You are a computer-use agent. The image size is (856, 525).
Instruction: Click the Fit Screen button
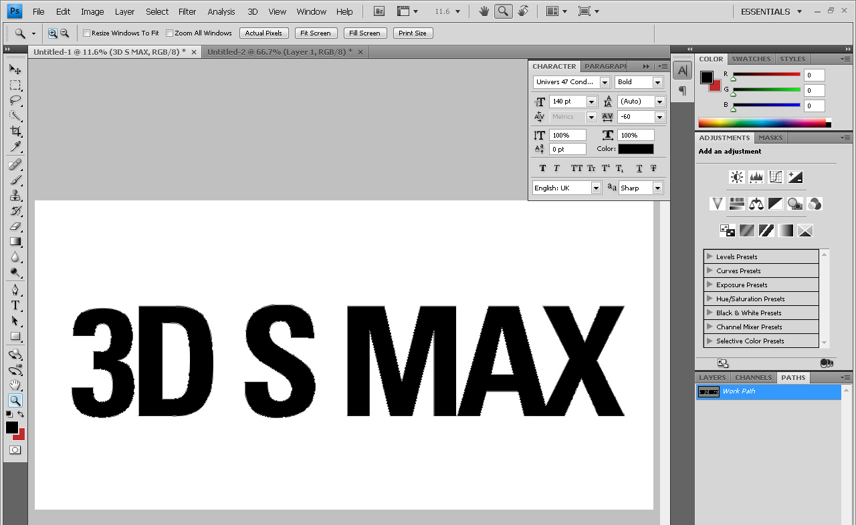pyautogui.click(x=315, y=33)
